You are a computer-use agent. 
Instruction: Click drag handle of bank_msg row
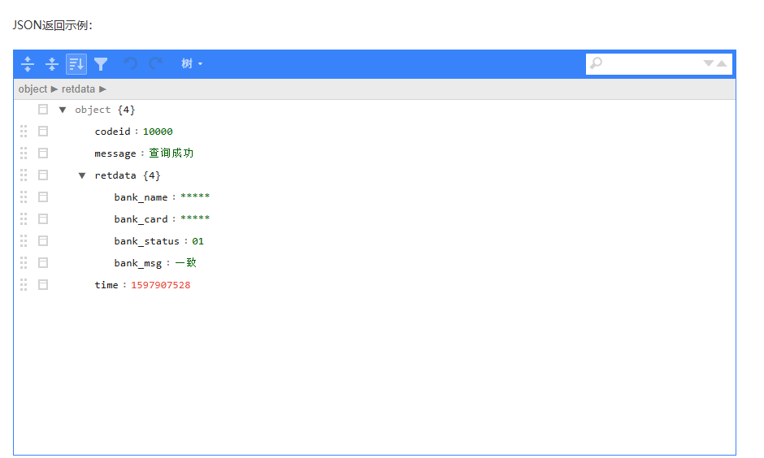[x=24, y=263]
